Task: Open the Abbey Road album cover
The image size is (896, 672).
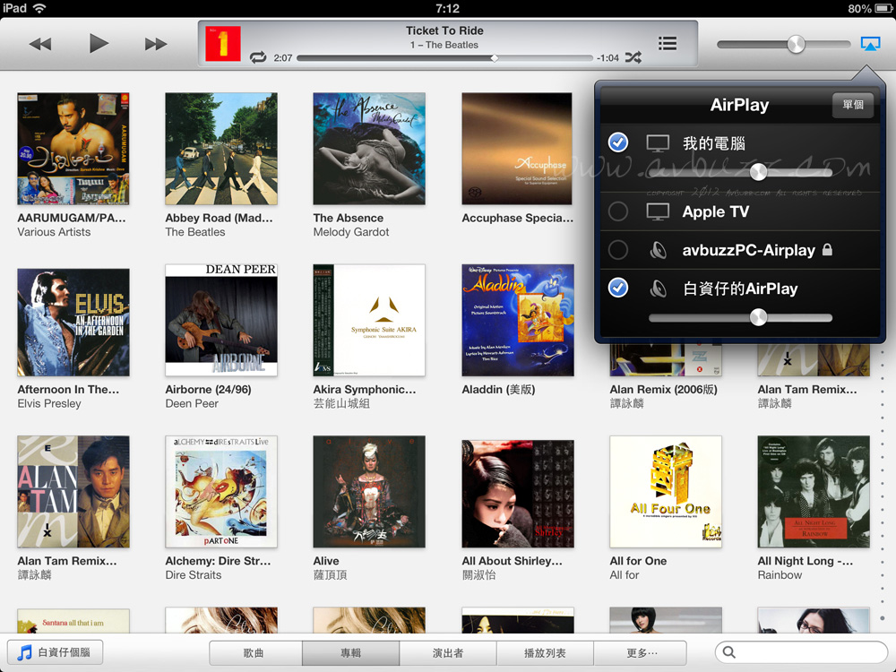Action: point(221,149)
